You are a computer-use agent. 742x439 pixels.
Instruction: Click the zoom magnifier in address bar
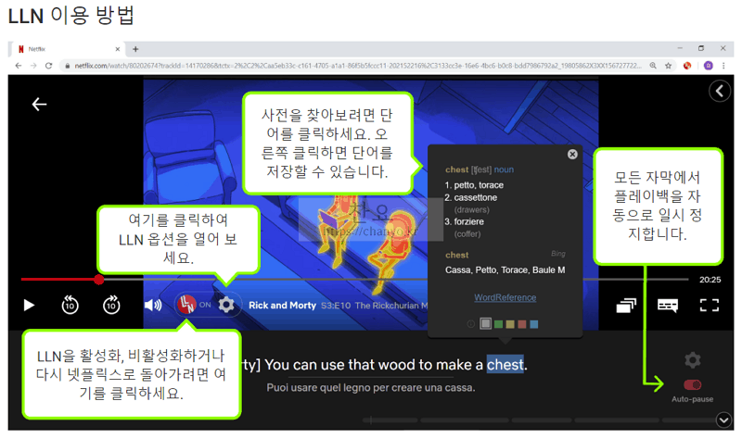pos(653,66)
